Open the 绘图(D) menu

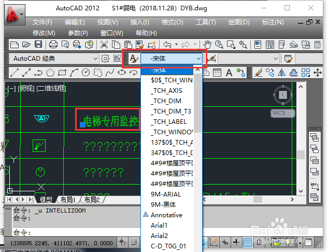[x=239, y=22]
